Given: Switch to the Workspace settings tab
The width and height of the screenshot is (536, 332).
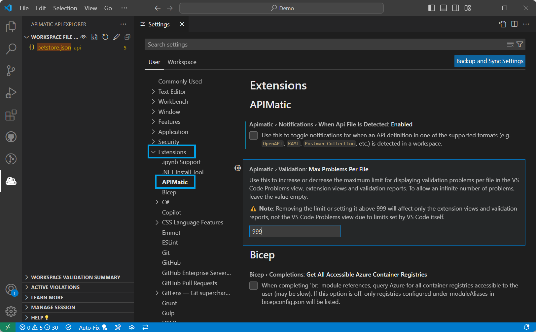Looking at the screenshot, I should point(182,62).
